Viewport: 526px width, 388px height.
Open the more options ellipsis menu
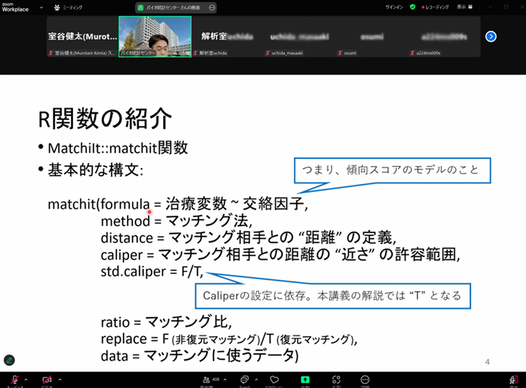[365, 380]
